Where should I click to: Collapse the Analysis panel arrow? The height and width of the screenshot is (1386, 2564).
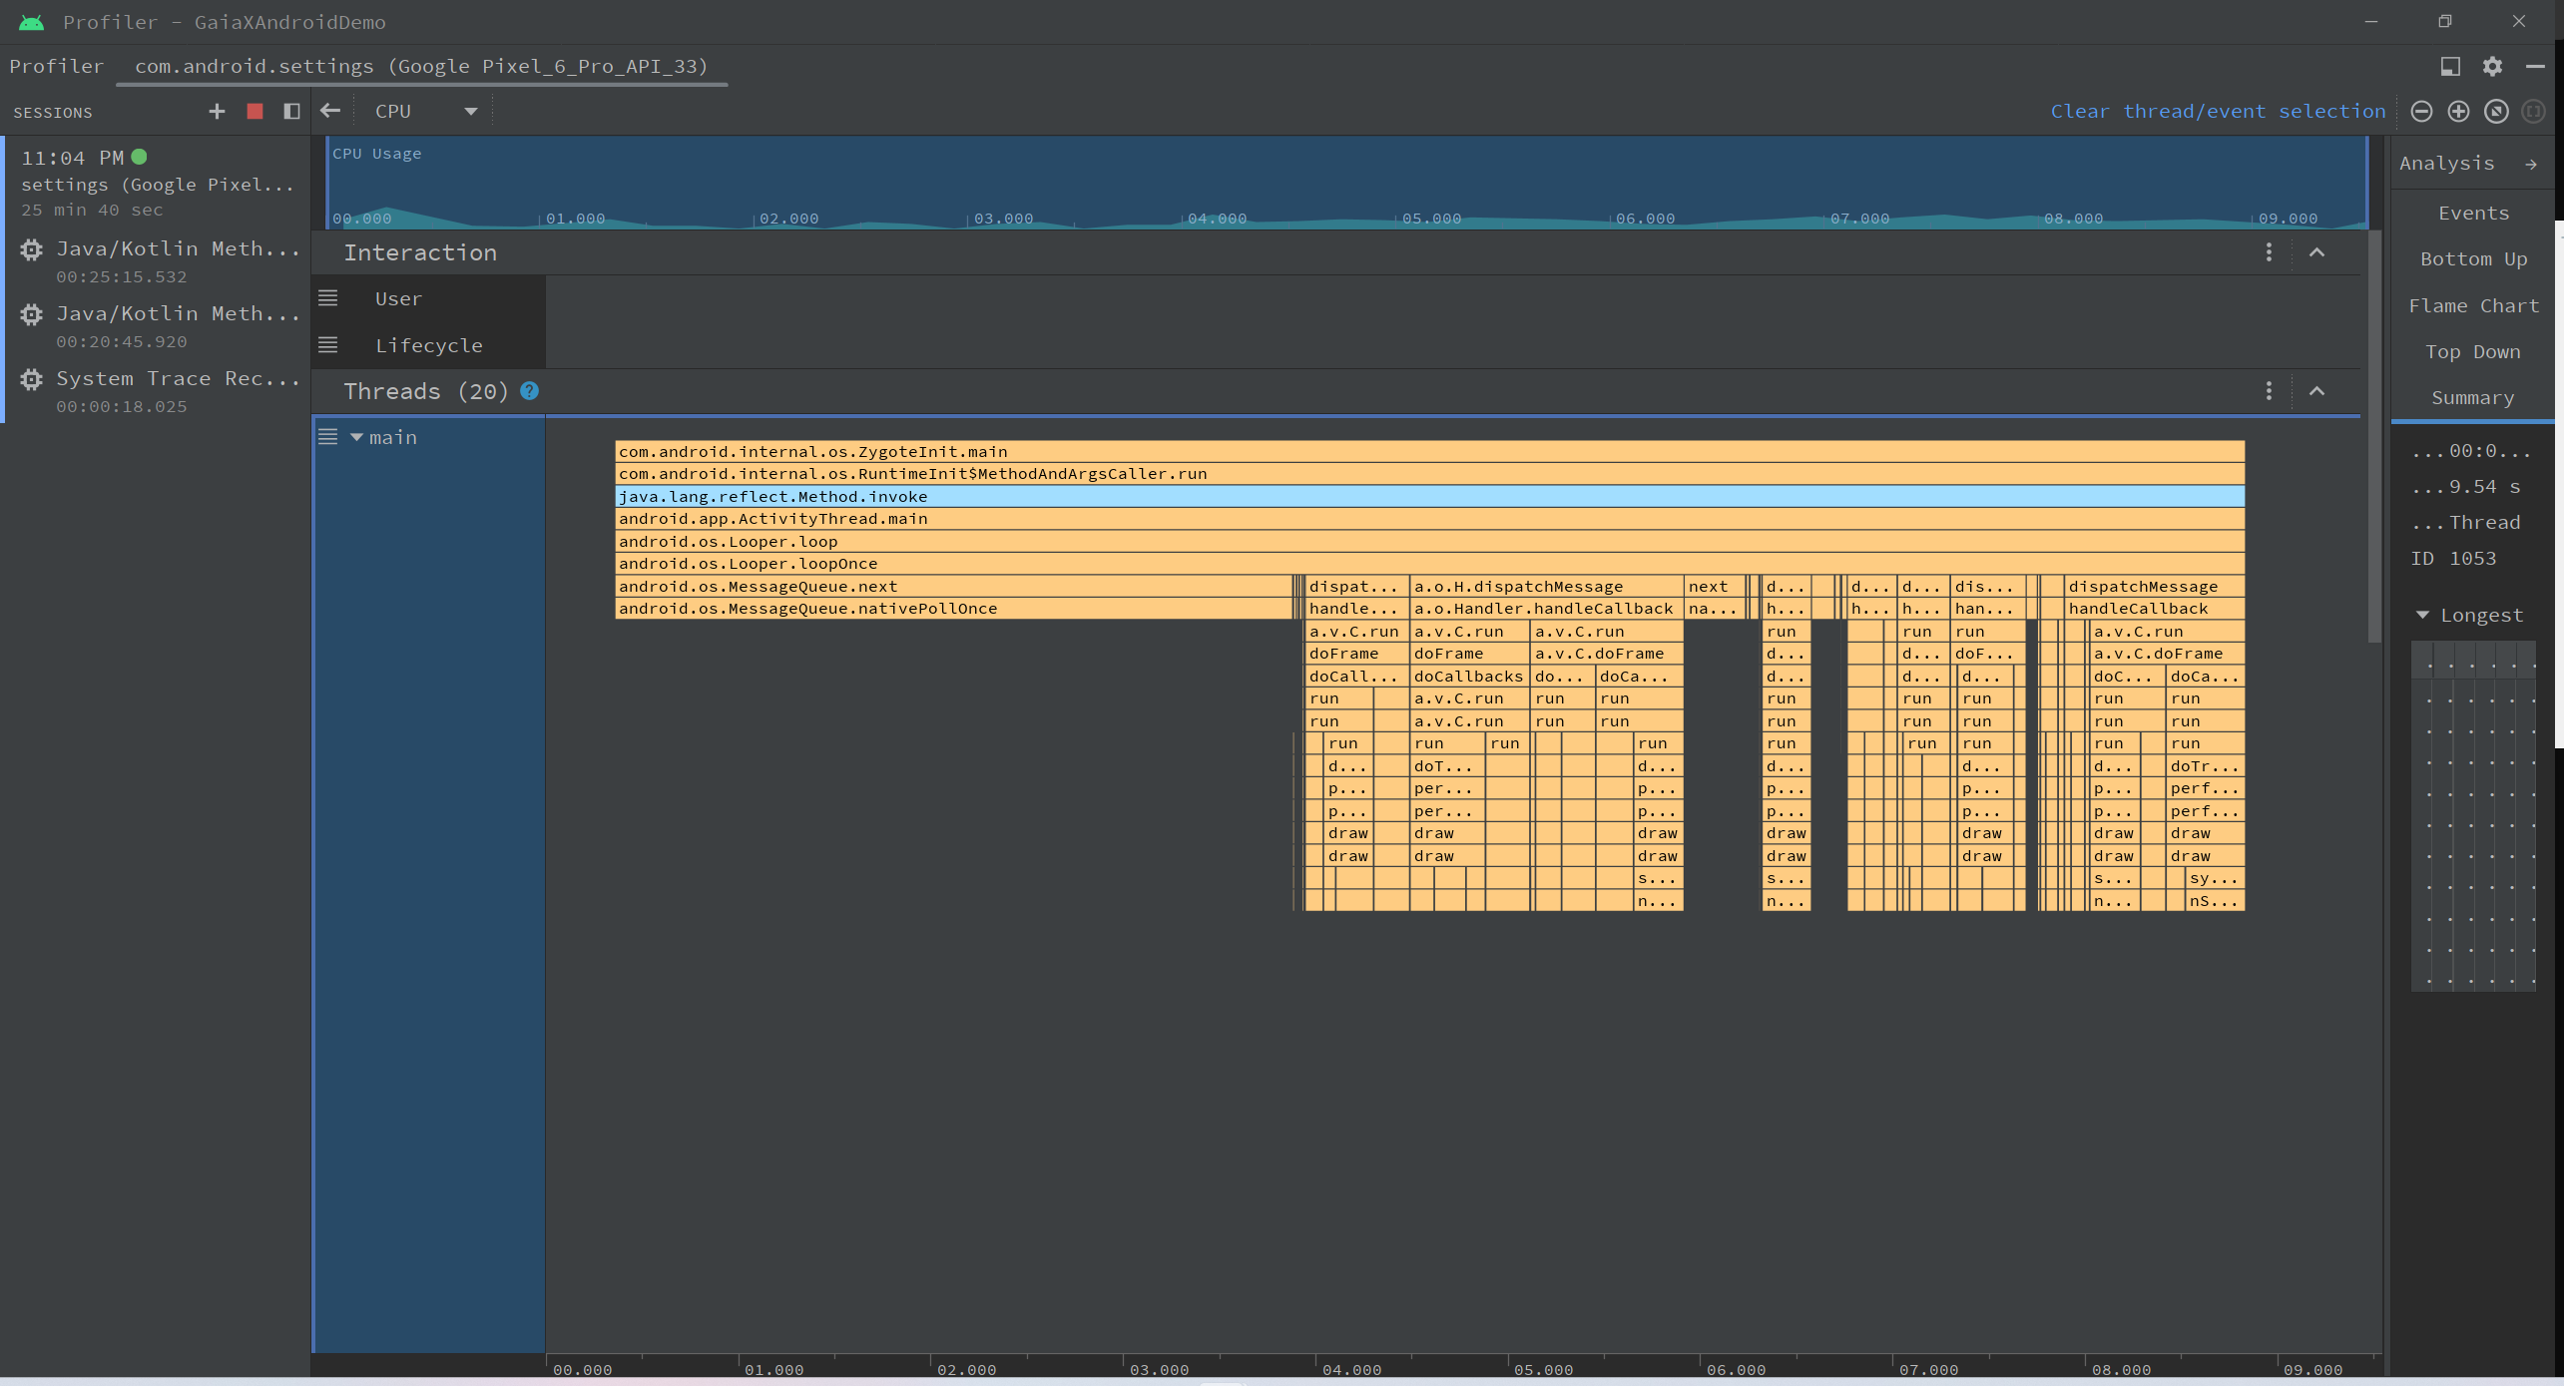[2530, 164]
